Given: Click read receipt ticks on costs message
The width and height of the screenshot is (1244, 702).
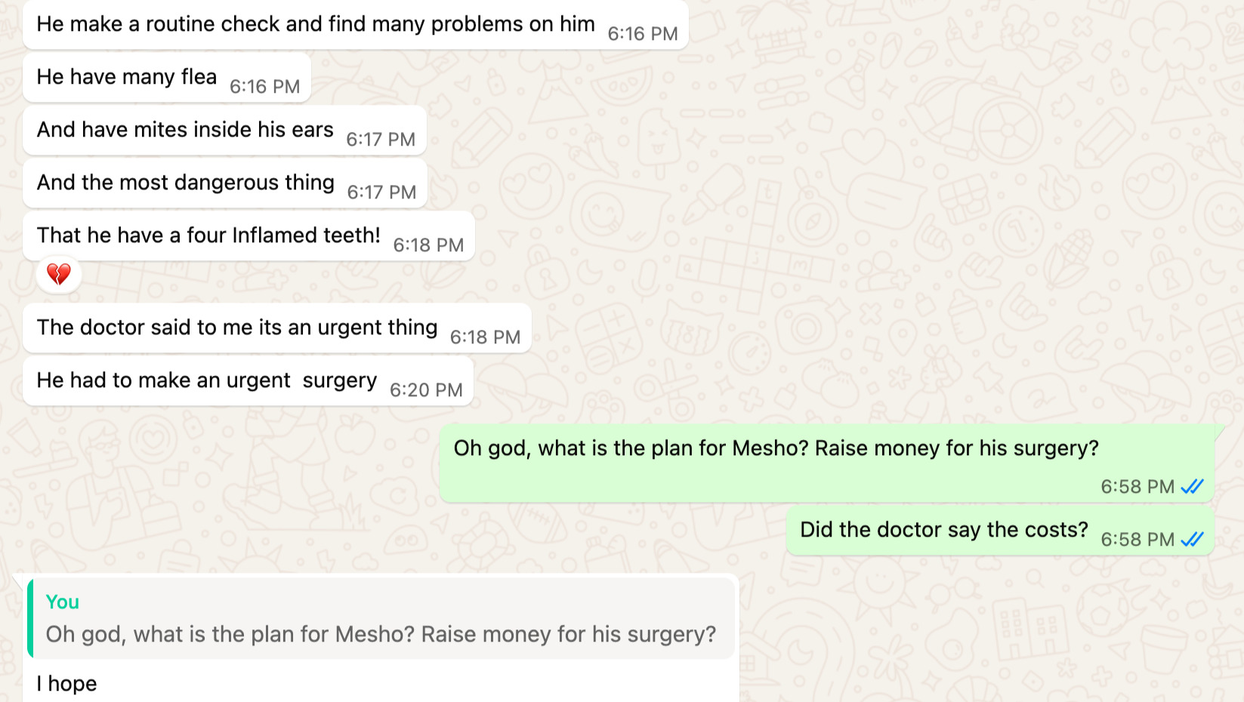Looking at the screenshot, I should click(x=1192, y=540).
